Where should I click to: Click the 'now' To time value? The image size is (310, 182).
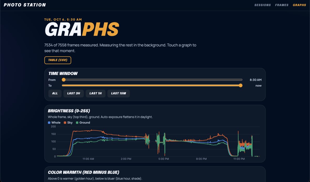pyautogui.click(x=259, y=86)
